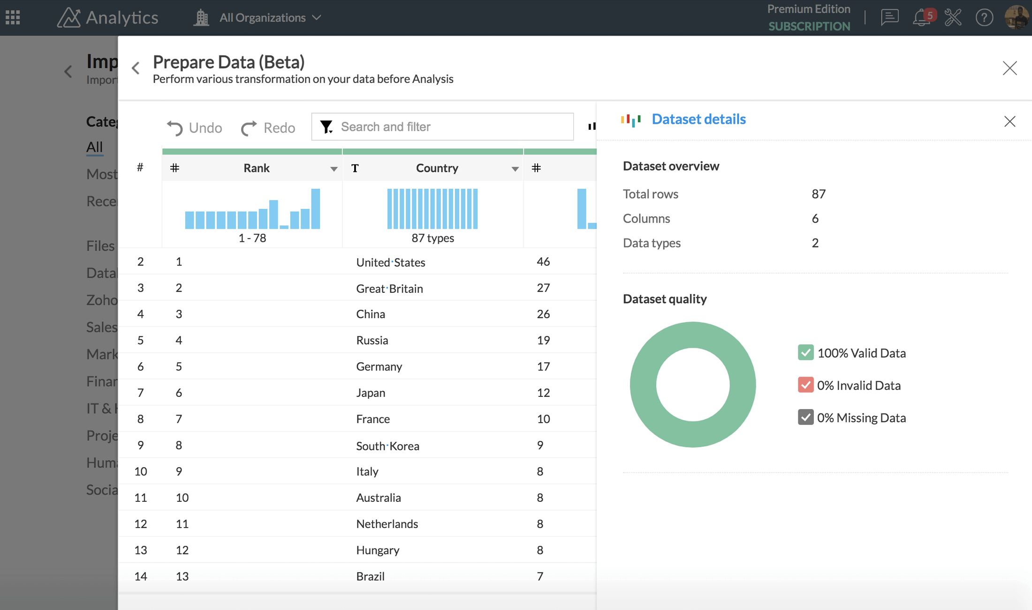Click the Undo icon to revert changes
Viewport: 1032px width, 610px height.
click(x=175, y=126)
